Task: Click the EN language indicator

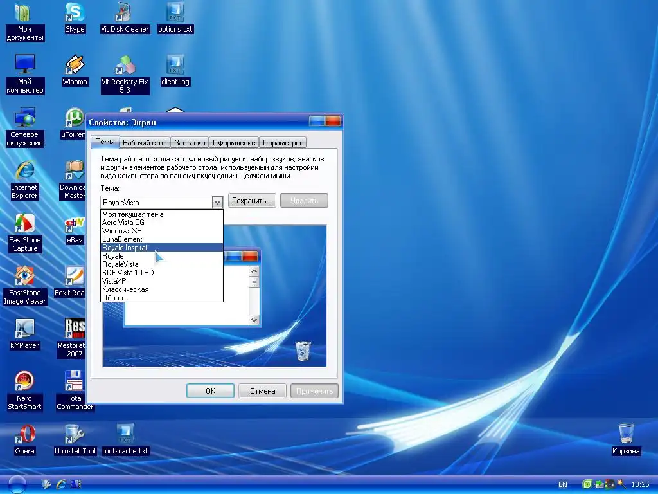Action: (563, 485)
